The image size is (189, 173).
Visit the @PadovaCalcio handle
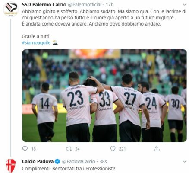pos(79,161)
